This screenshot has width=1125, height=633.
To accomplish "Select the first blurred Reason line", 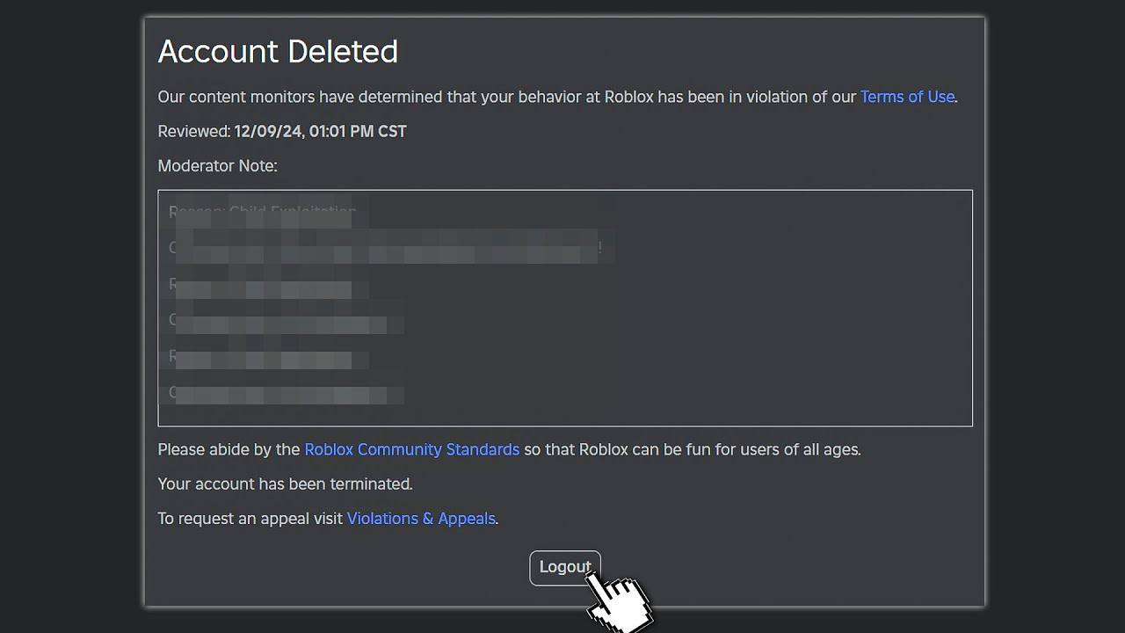I will pos(264,212).
